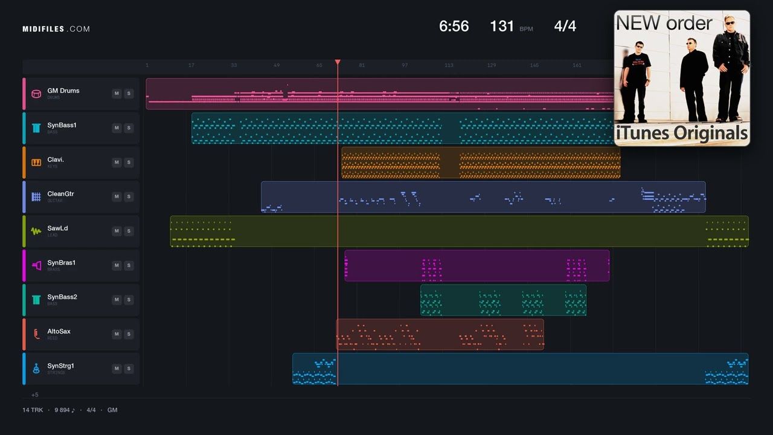
Task: Select the CleanGtr track name
Action: (x=61, y=194)
